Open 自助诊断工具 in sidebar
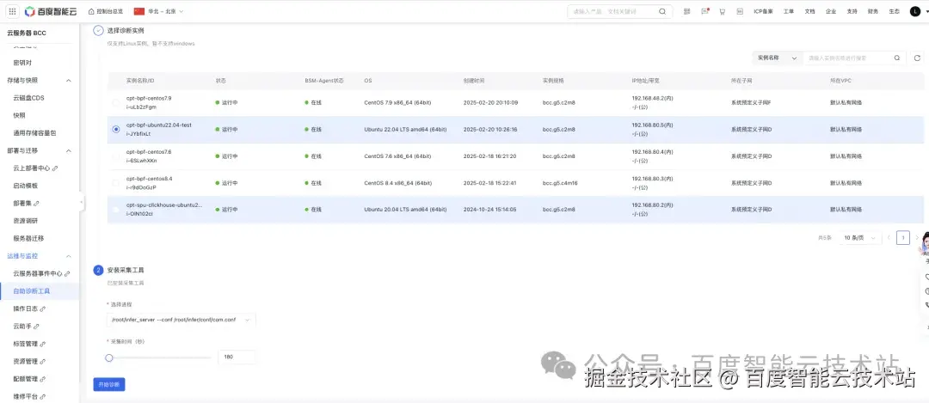This screenshot has width=929, height=403. 32,291
